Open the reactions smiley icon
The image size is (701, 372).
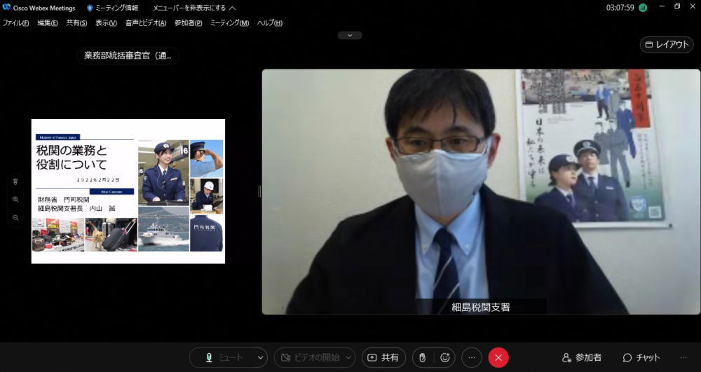click(444, 357)
